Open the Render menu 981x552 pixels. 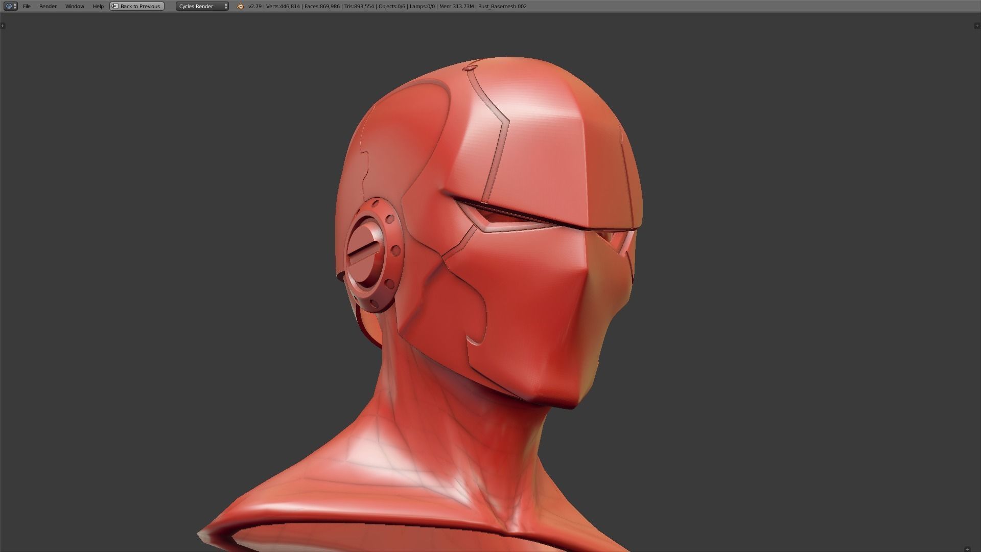48,6
